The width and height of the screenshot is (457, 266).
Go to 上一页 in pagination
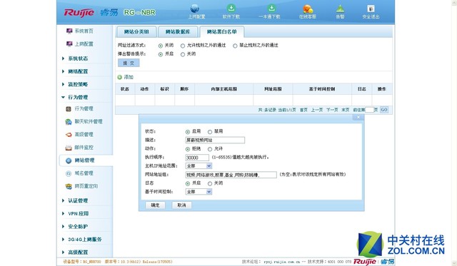(316, 110)
